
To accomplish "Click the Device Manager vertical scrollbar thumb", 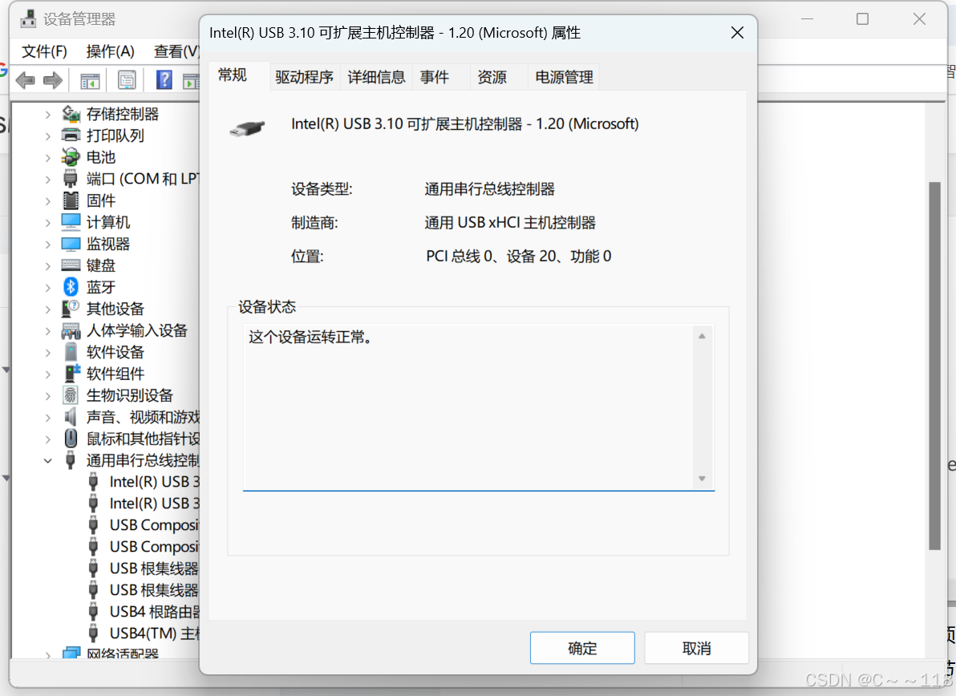I will (x=934, y=366).
